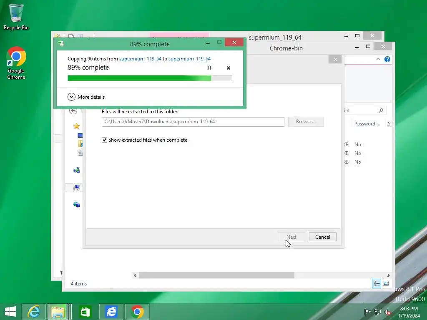Minimize the supermium_119_64 window

[x=346, y=36]
